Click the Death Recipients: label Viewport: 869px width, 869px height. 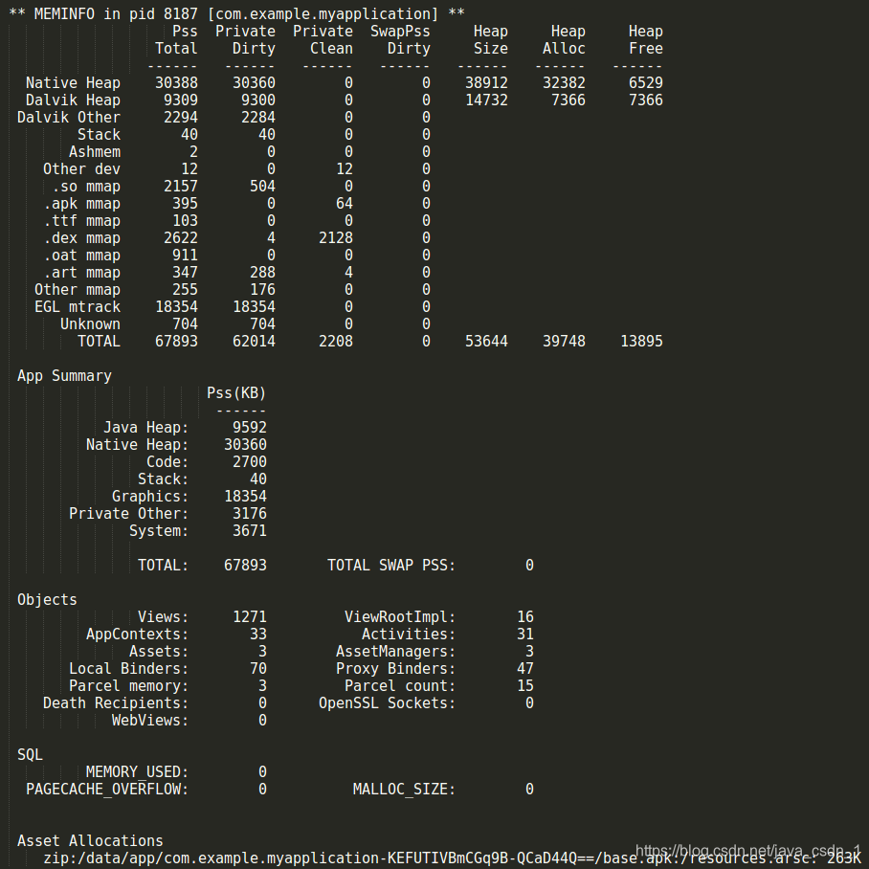click(x=116, y=702)
